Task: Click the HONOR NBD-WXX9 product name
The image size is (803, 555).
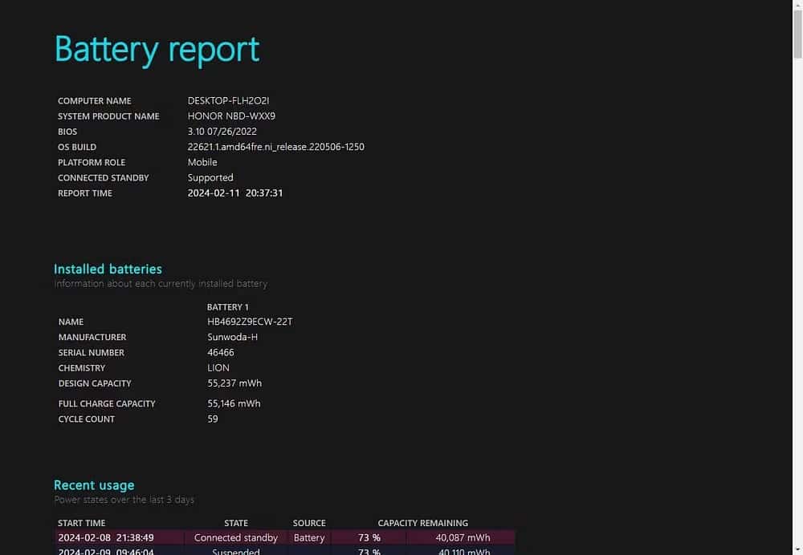Action: (x=231, y=116)
